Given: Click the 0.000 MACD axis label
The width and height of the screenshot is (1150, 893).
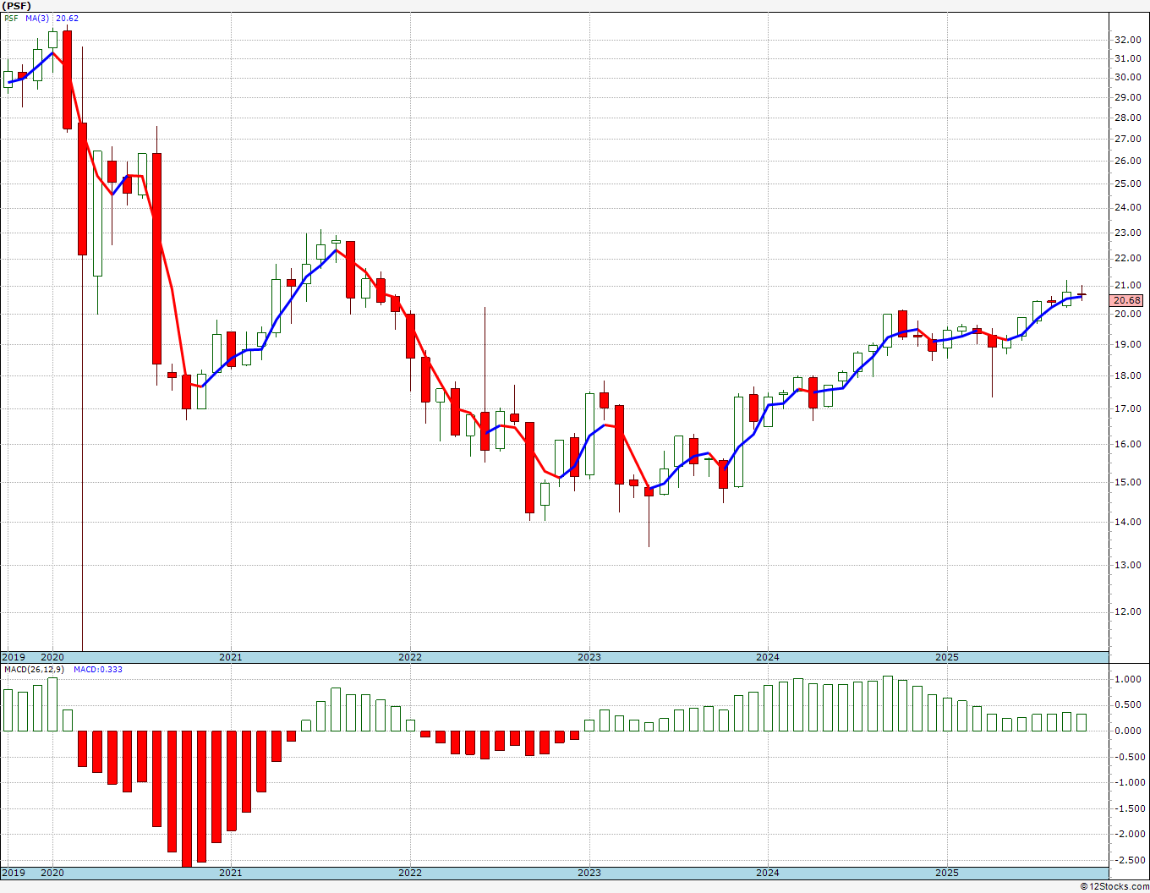Looking at the screenshot, I should [1129, 731].
